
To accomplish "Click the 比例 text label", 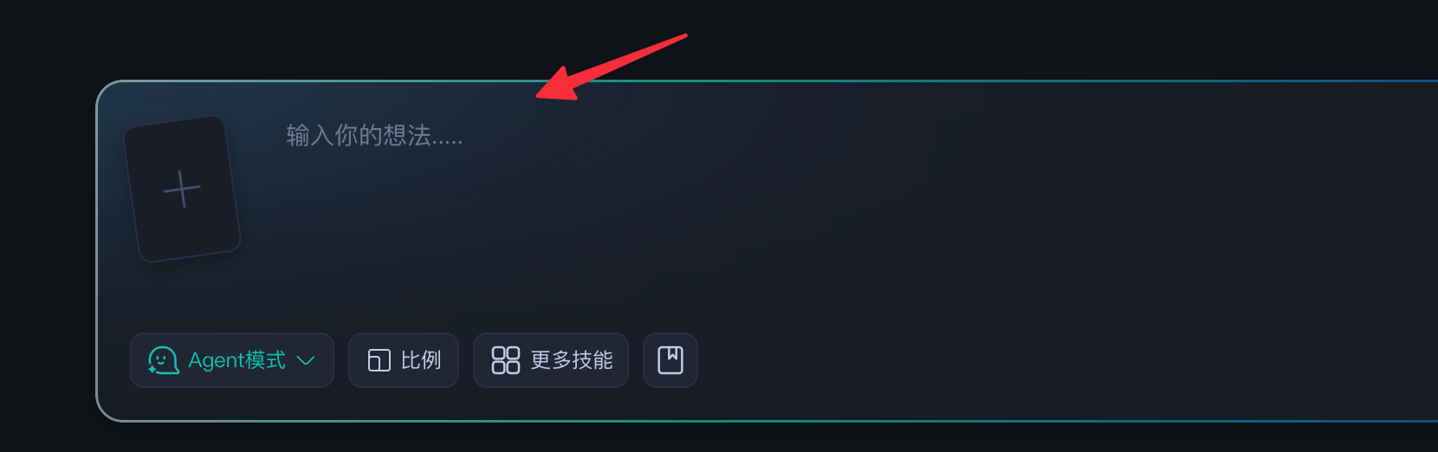I will [421, 360].
